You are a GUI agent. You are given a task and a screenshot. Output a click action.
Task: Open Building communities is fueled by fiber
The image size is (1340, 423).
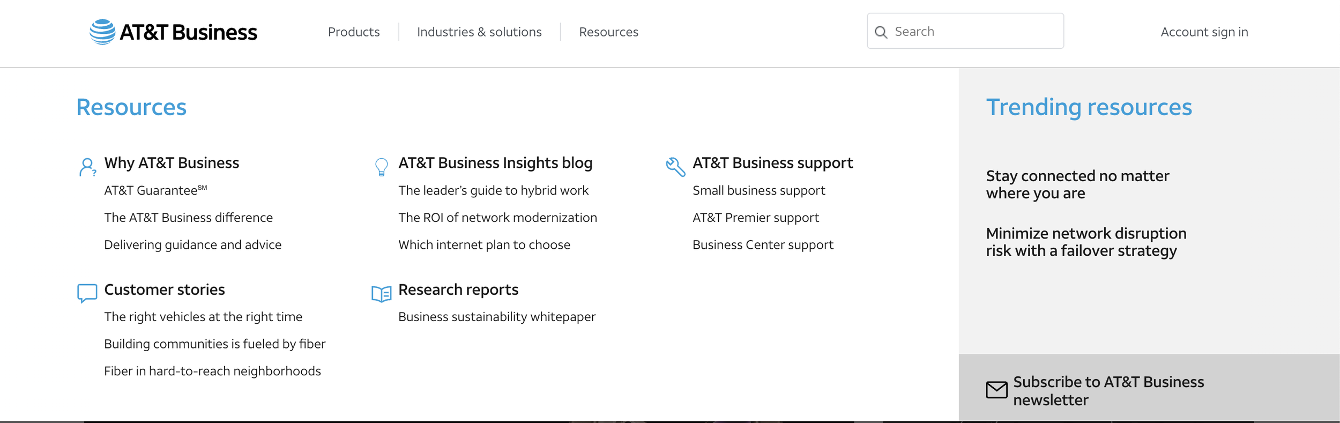coord(214,344)
